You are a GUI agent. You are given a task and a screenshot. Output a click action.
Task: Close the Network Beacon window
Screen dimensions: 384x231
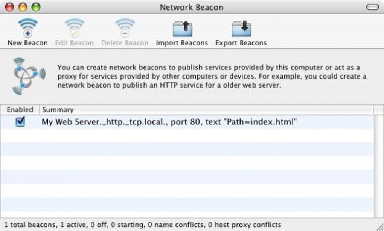[x=9, y=7]
